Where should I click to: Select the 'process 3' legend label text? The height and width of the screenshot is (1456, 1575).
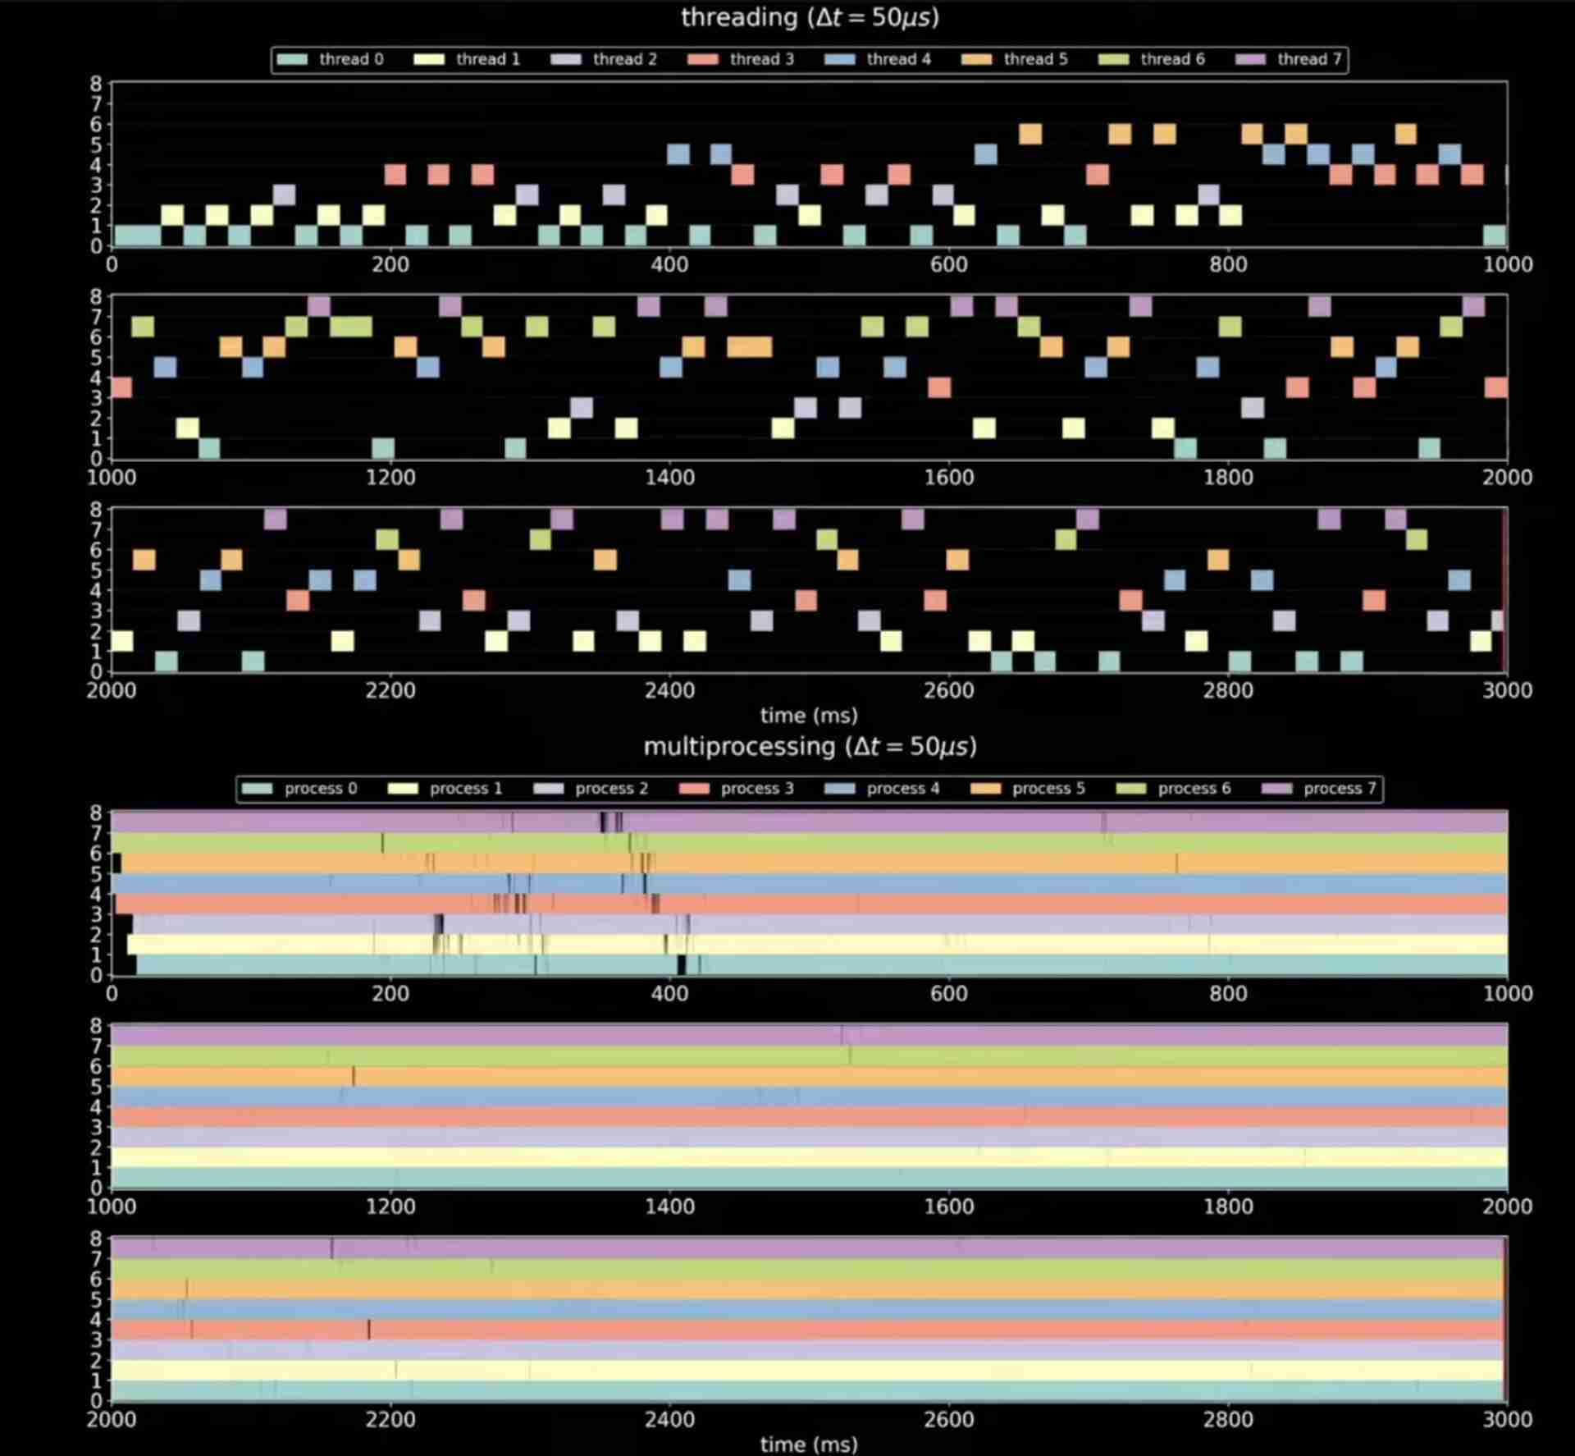pos(757,789)
